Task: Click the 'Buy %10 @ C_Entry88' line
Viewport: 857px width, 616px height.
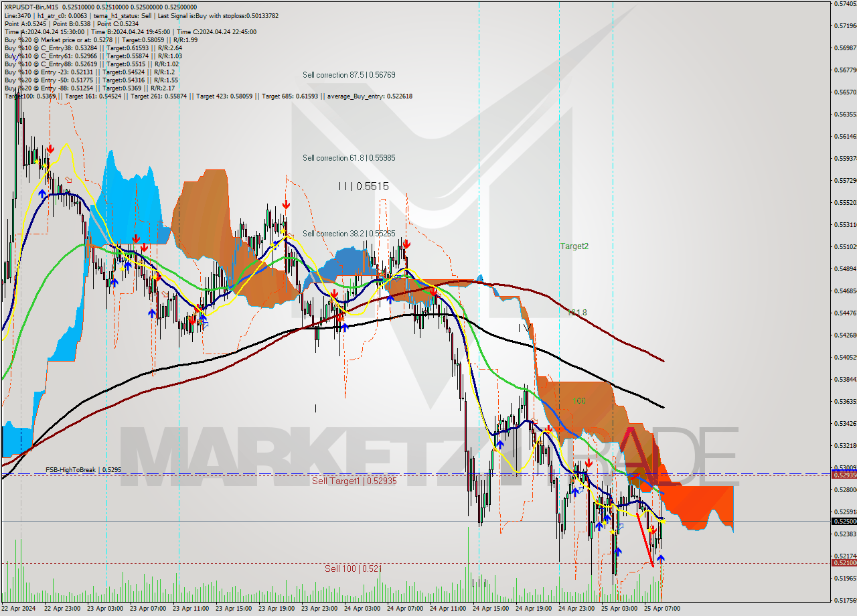Action: click(x=91, y=64)
